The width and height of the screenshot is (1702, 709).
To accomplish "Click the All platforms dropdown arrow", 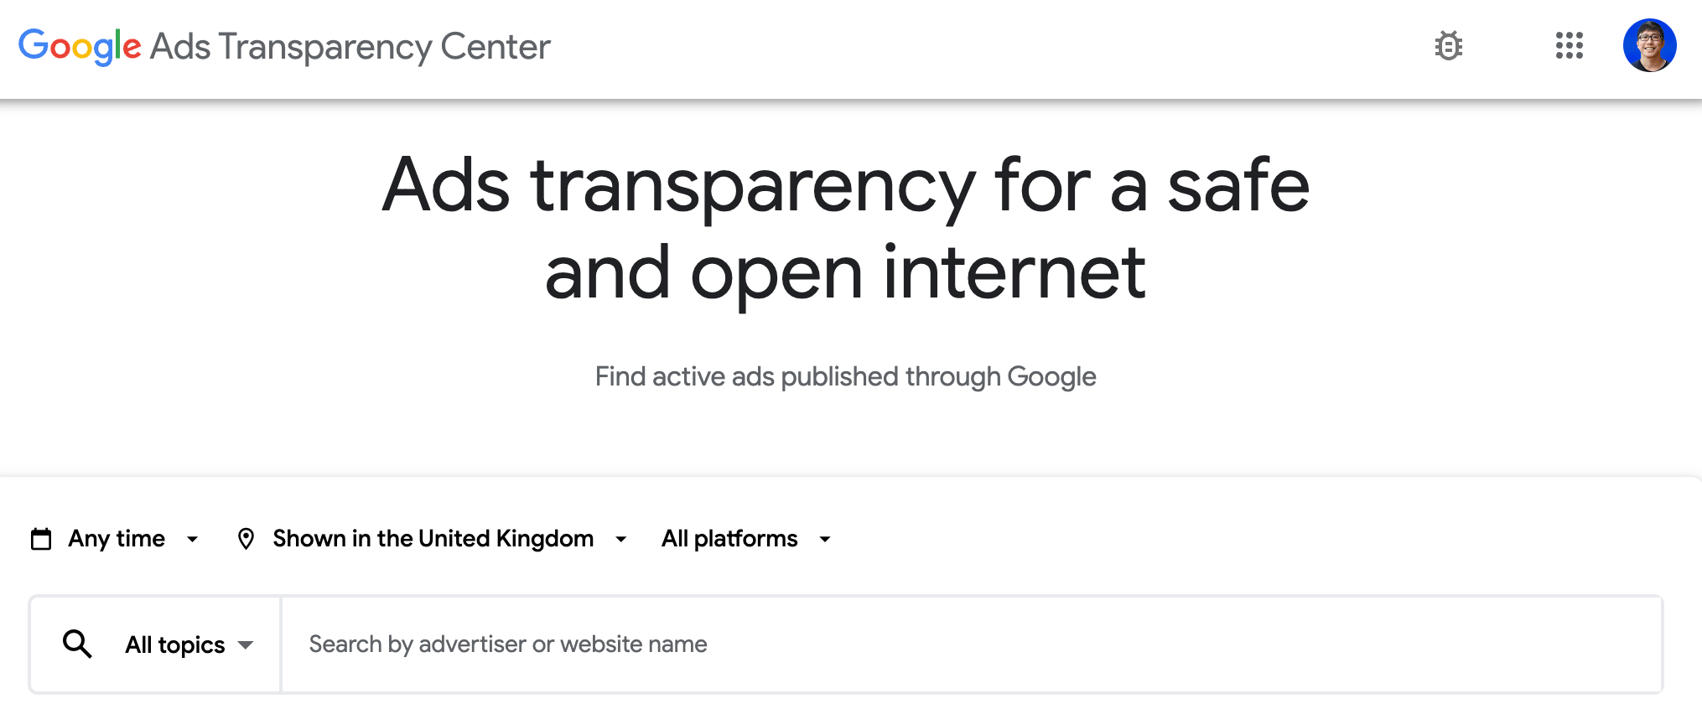I will point(825,539).
